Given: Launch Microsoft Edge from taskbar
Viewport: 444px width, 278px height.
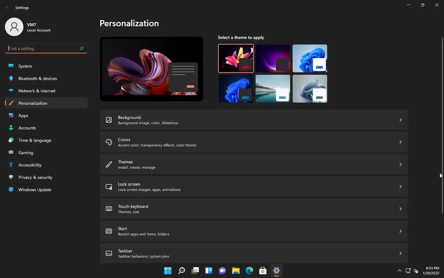Looking at the screenshot, I should point(249,271).
